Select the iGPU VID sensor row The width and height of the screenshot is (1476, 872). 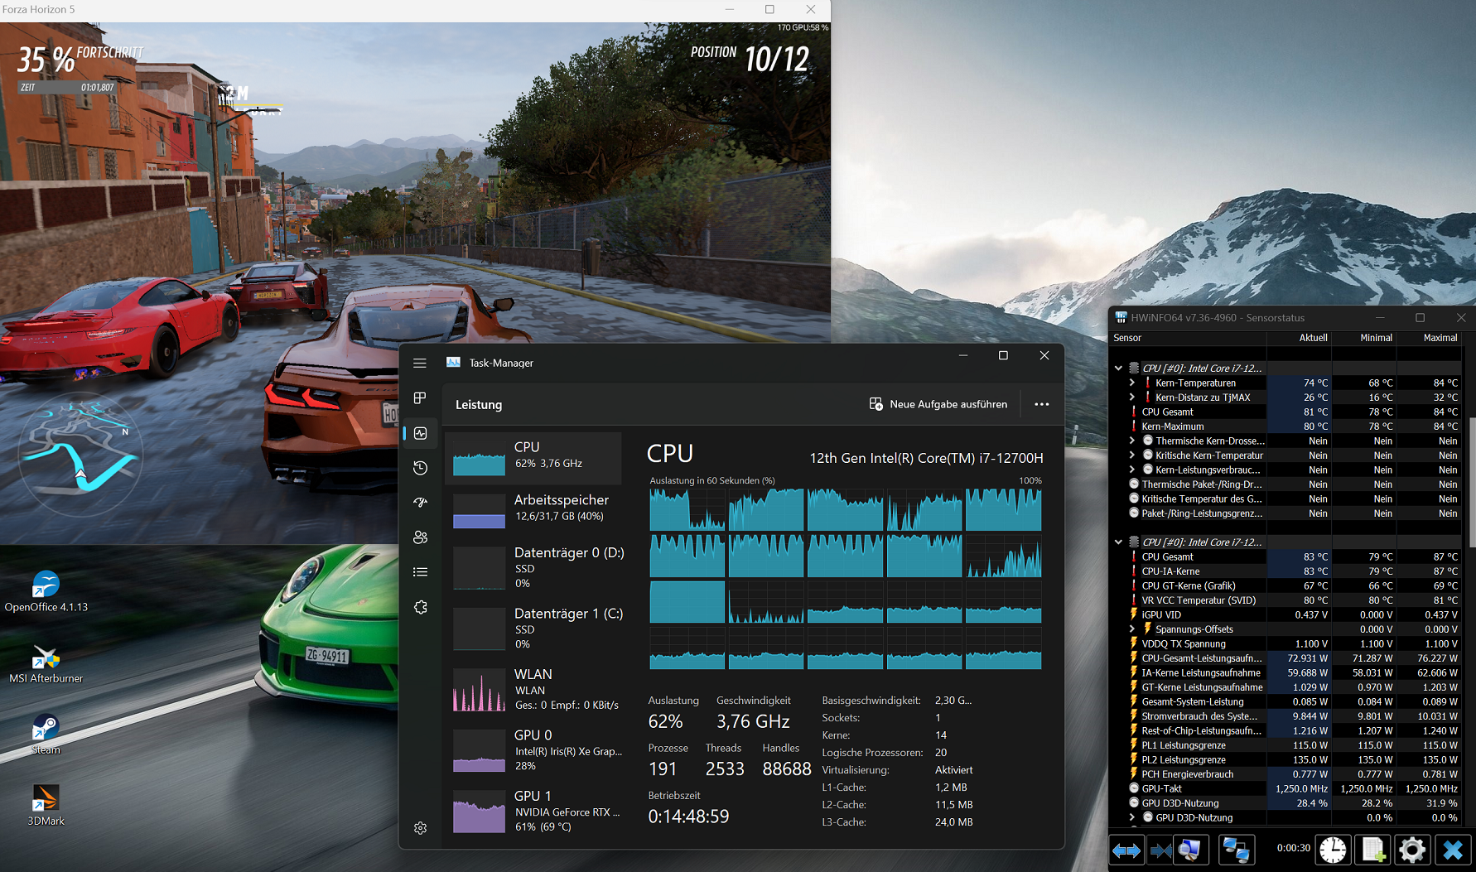1286,614
